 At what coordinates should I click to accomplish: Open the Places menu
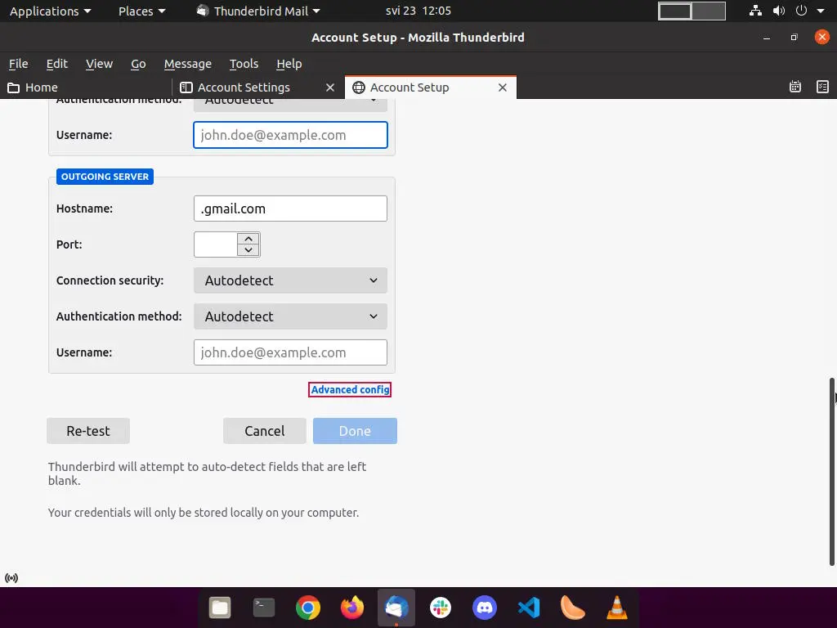click(141, 11)
